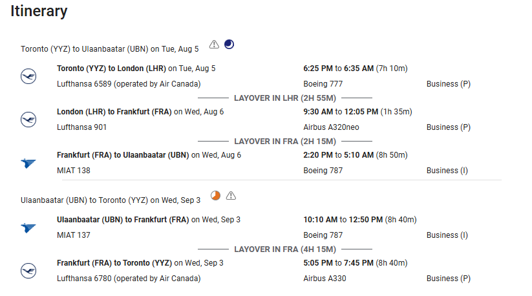Click Business (P) class on Lufthansa 6780
This screenshot has width=532, height=296.
tap(448, 279)
